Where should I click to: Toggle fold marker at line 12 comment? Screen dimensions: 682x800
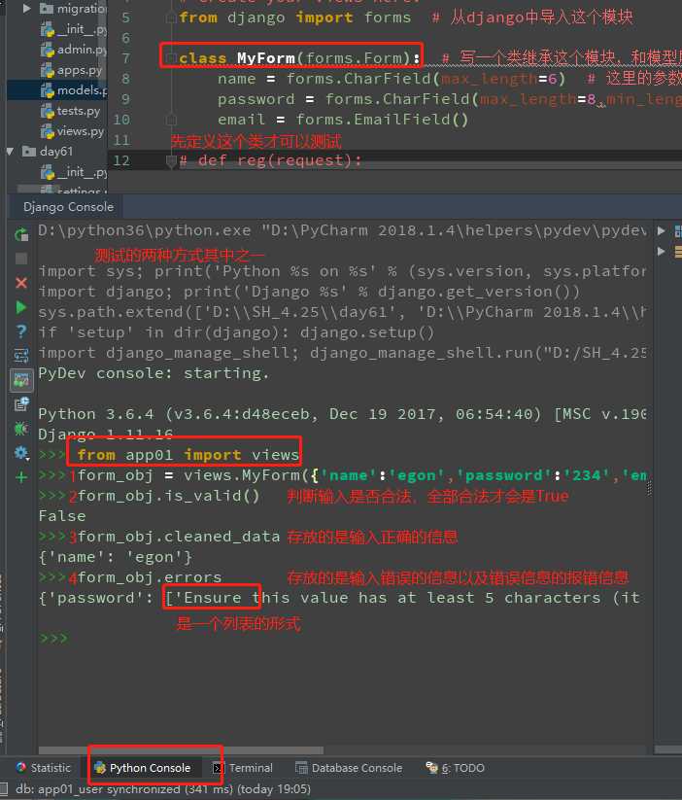[171, 161]
